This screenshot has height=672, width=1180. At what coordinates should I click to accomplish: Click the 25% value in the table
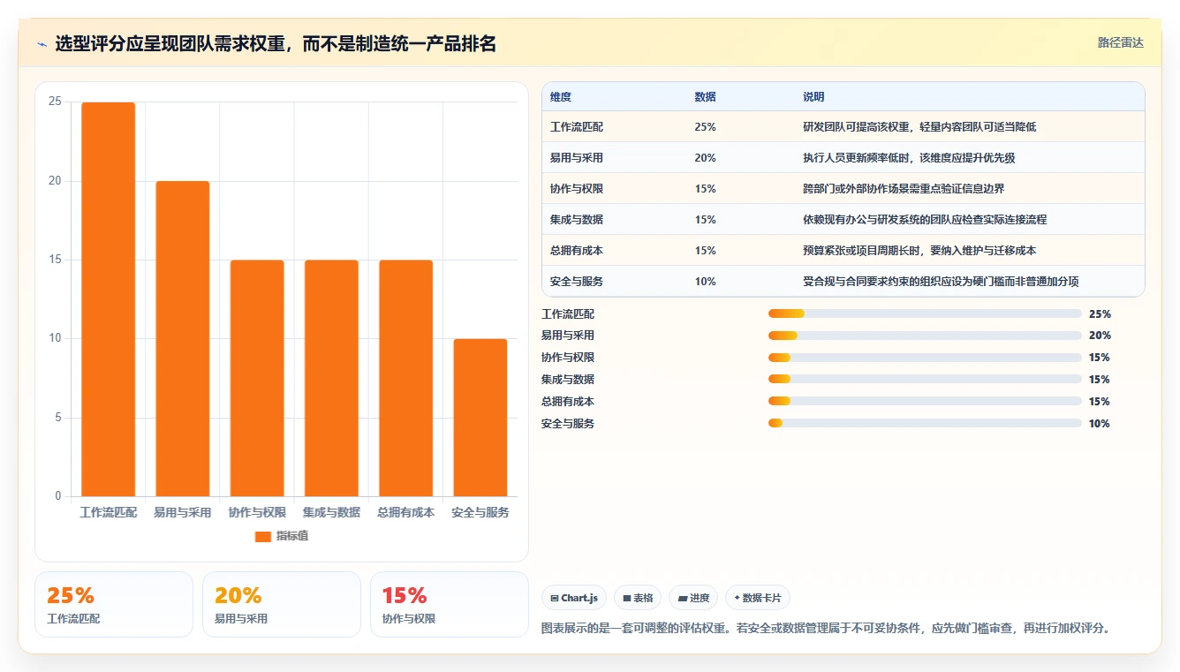point(706,127)
